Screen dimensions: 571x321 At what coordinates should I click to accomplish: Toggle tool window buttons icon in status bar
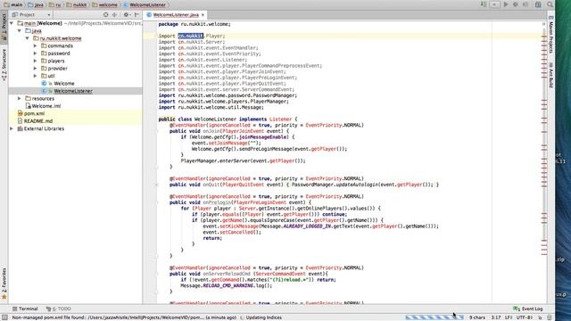pos(4,317)
